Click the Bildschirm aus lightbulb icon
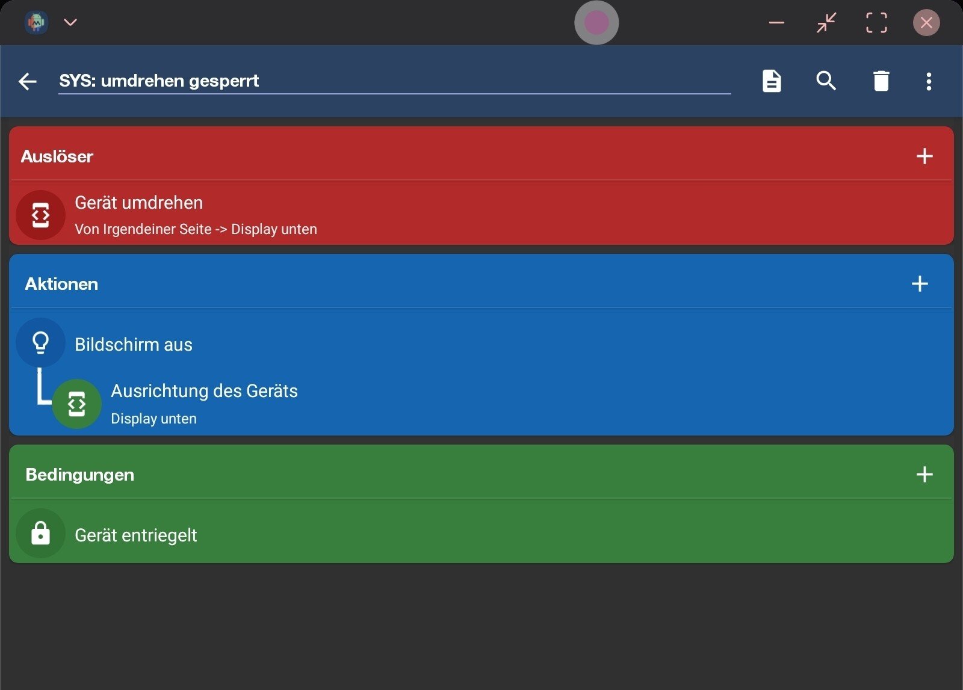The image size is (963, 690). [x=40, y=343]
